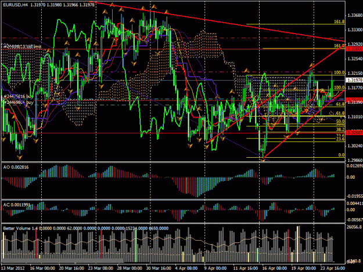
Task: Click the 4 Apr 08:00 time label
Action: point(186,268)
